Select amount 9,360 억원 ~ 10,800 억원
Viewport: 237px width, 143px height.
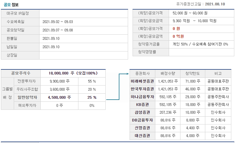(195, 21)
